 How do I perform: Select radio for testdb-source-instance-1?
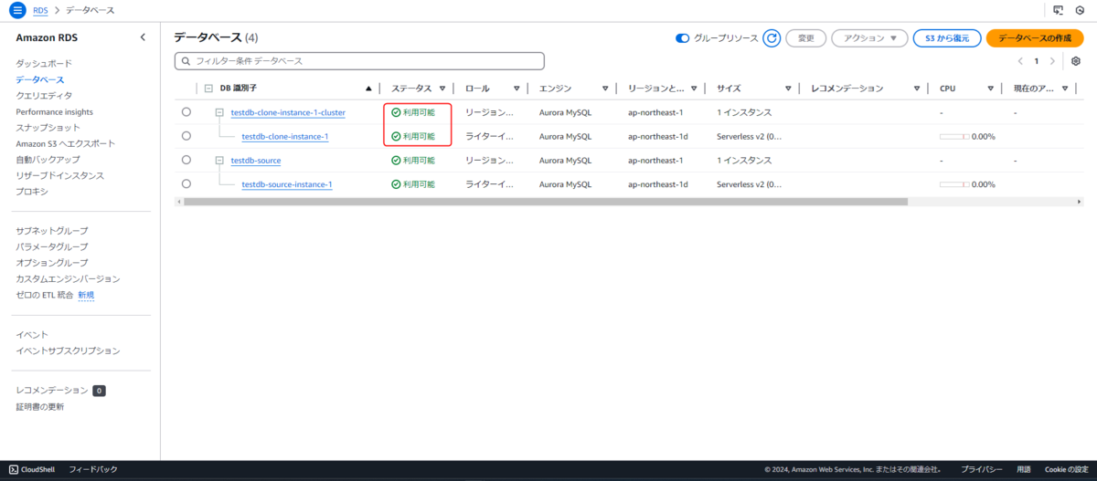(186, 183)
